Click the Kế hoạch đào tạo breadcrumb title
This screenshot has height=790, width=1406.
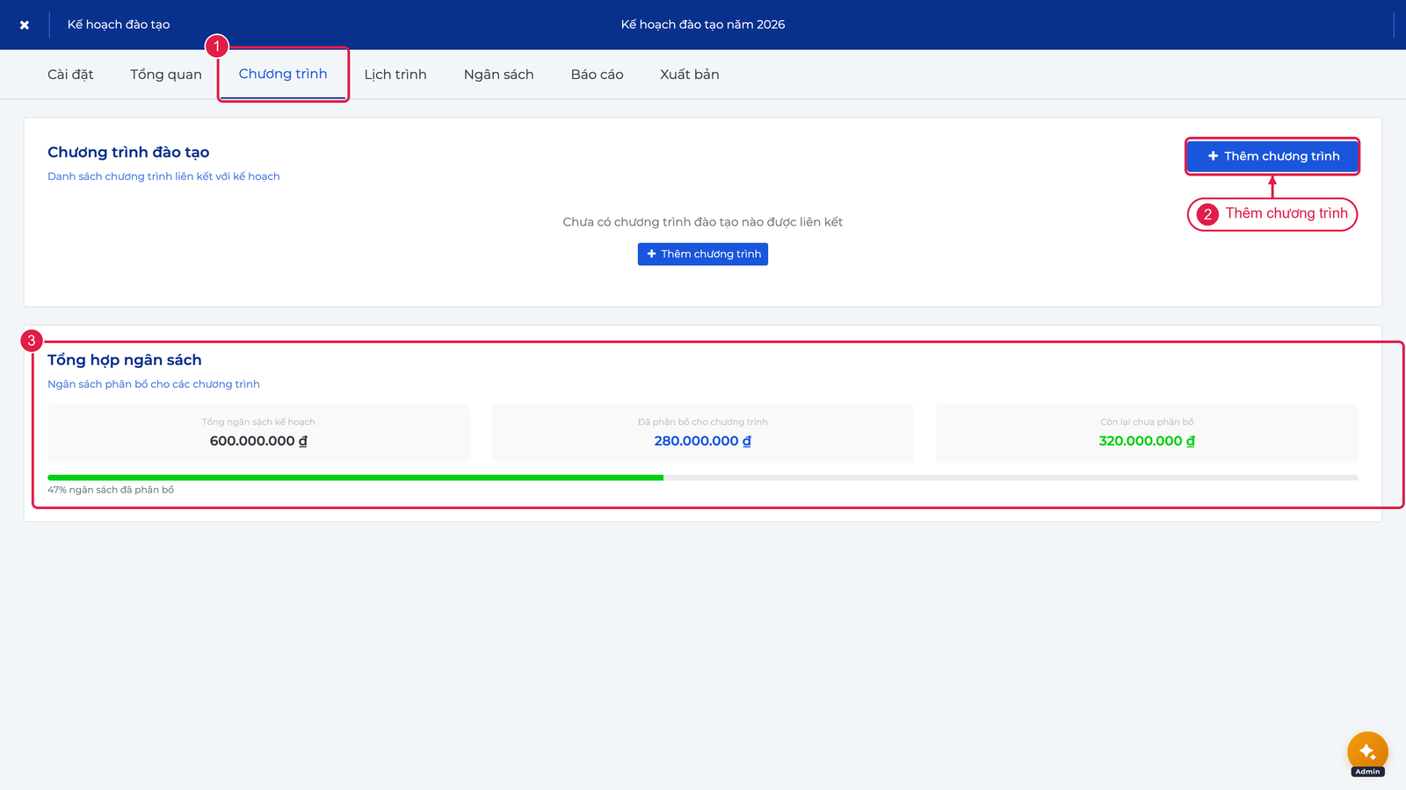tap(119, 25)
